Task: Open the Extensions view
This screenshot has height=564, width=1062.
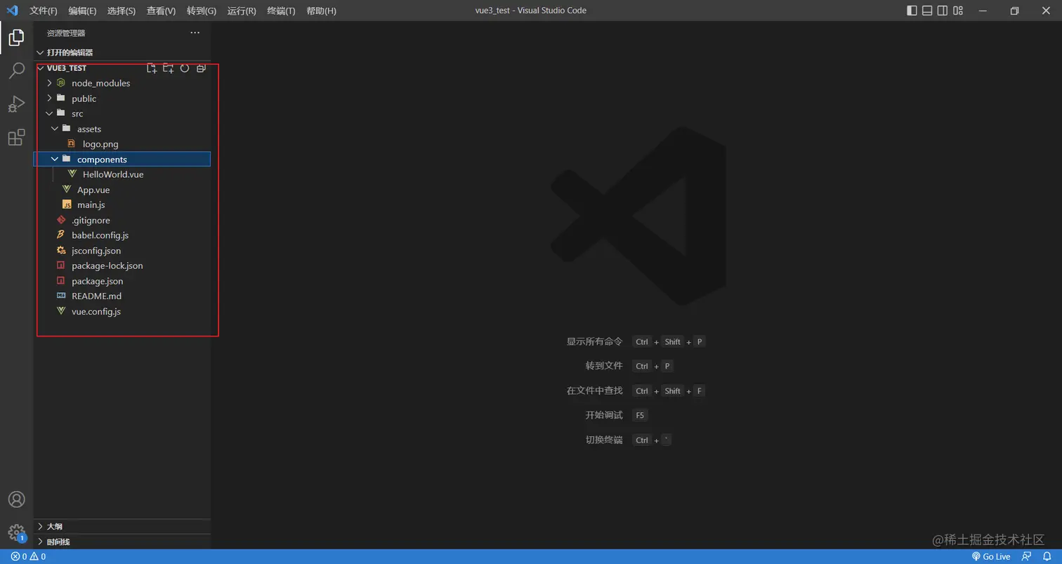Action: [x=16, y=138]
